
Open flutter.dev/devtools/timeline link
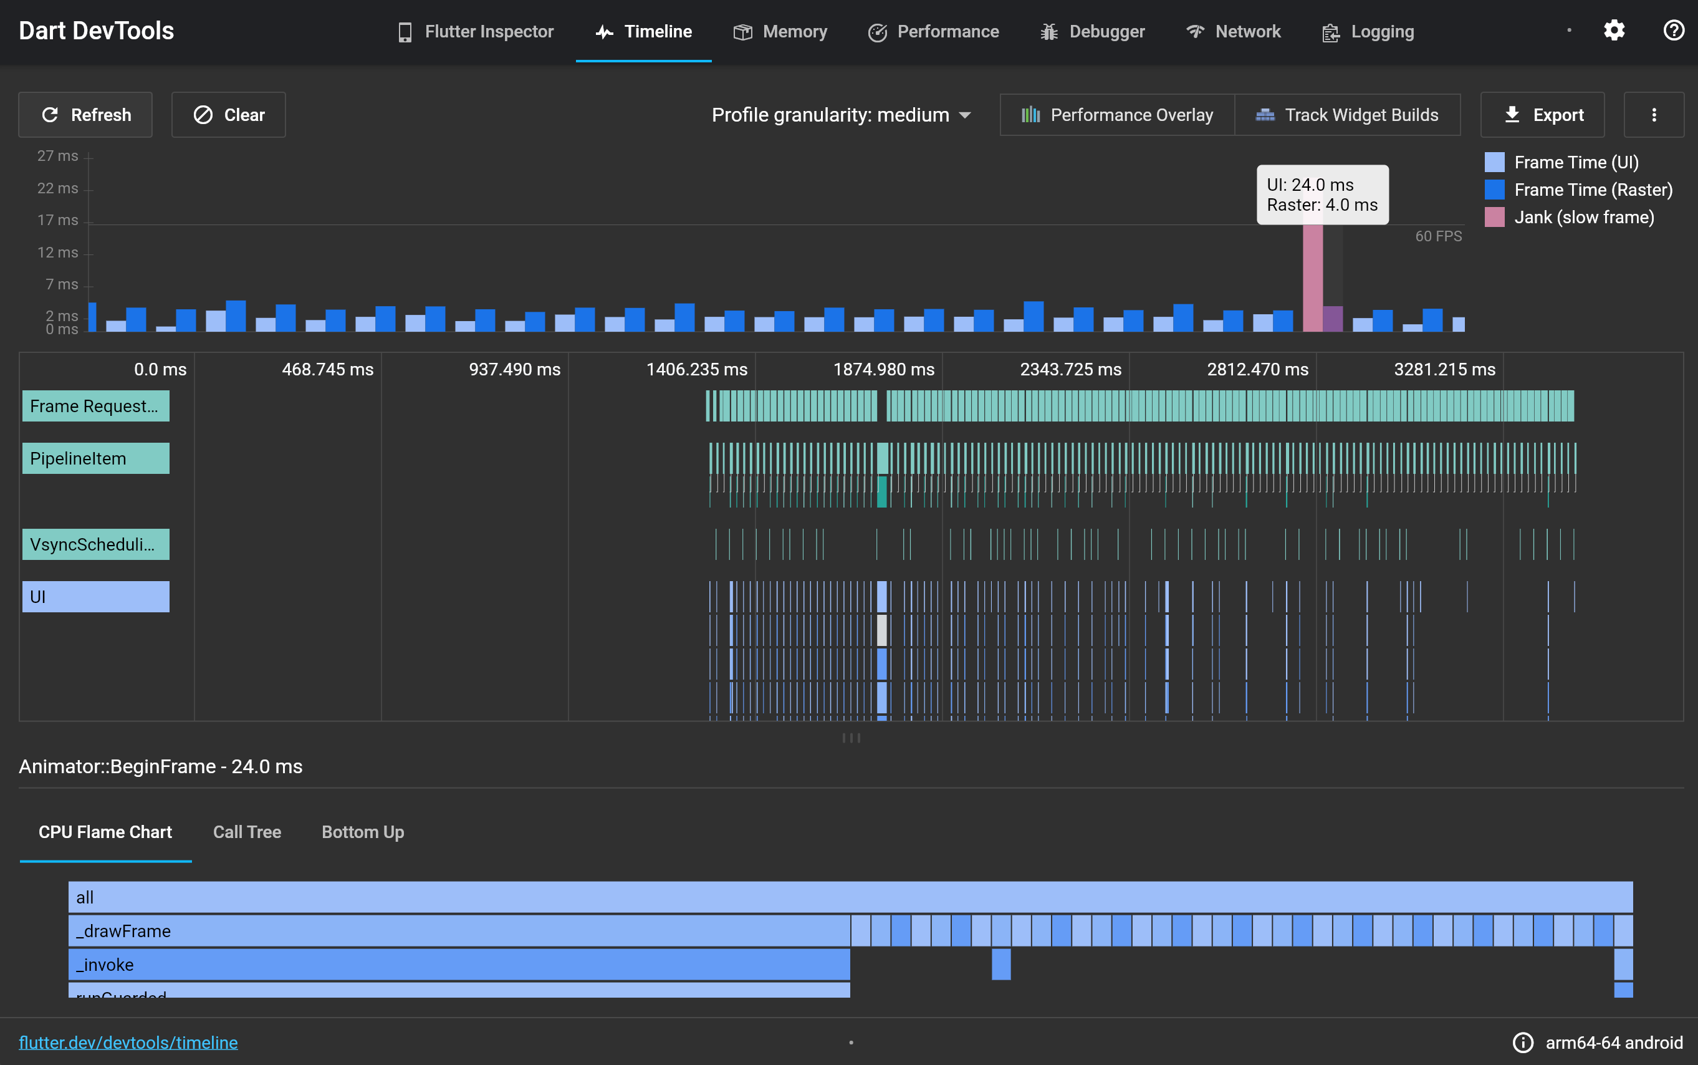[128, 1043]
